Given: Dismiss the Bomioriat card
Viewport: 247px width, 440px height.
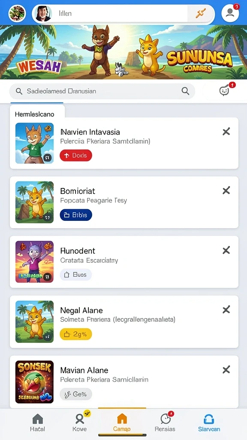Looking at the screenshot, I should (226, 191).
